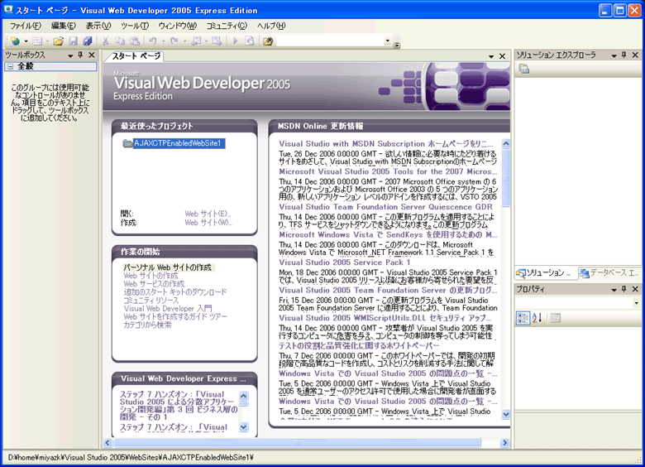Open ソリューション エクスプローラ window position dropdown
This screenshot has width=645, height=467.
pyautogui.click(x=614, y=55)
